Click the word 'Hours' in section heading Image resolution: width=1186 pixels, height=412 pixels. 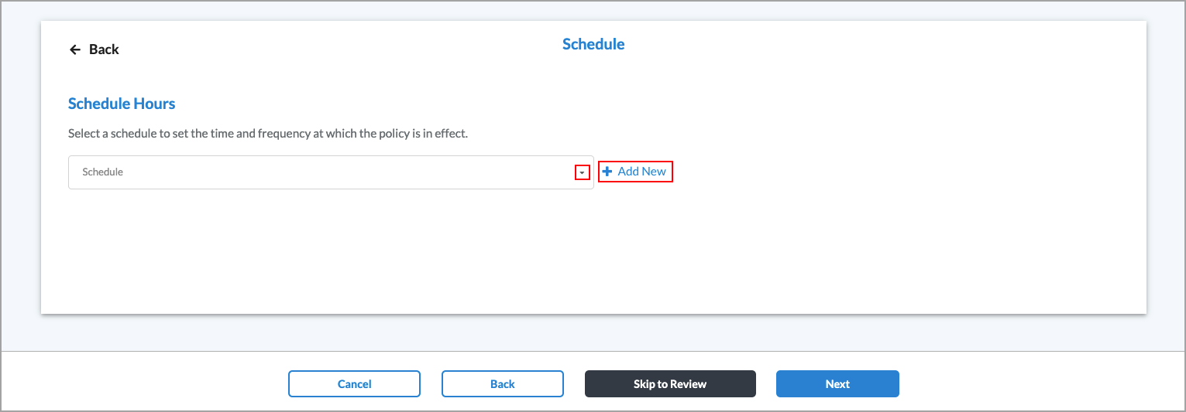point(154,104)
